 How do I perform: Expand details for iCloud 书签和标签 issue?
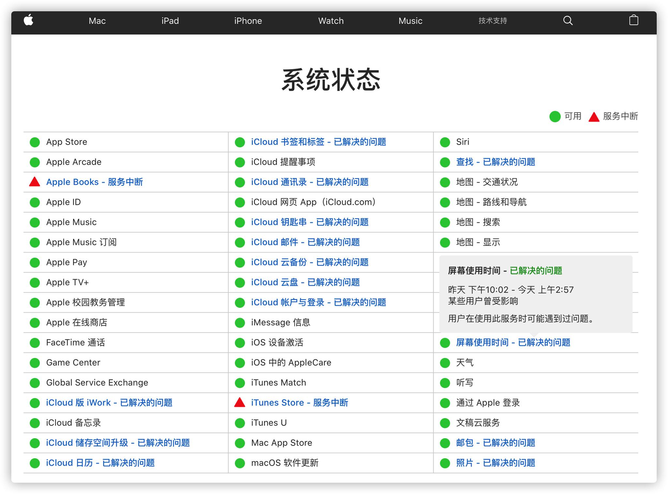click(x=319, y=142)
